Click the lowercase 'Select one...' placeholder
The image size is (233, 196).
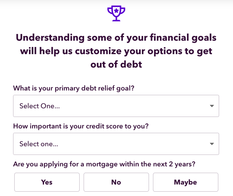[x=39, y=144]
